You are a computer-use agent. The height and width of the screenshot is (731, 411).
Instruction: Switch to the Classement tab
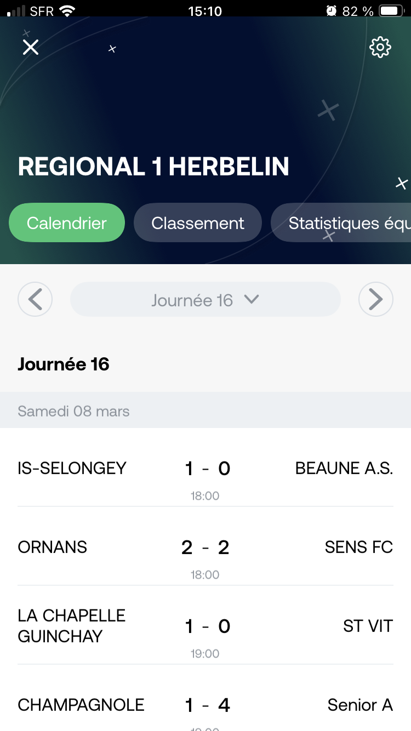coord(198,223)
